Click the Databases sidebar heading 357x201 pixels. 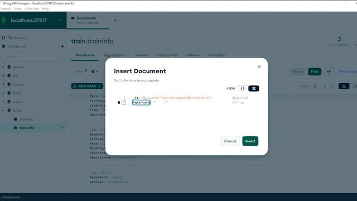pos(16,46)
